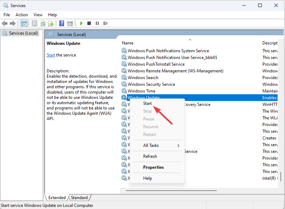Click the vertical scrollbar thumb of services list
Viewport: 285px width, 209px height.
click(x=281, y=177)
